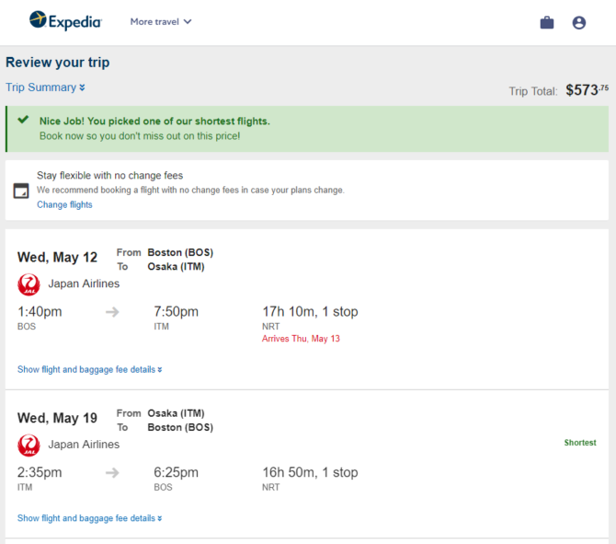Click the Expedia logo
Viewport: 616px width, 544px height.
(x=65, y=21)
